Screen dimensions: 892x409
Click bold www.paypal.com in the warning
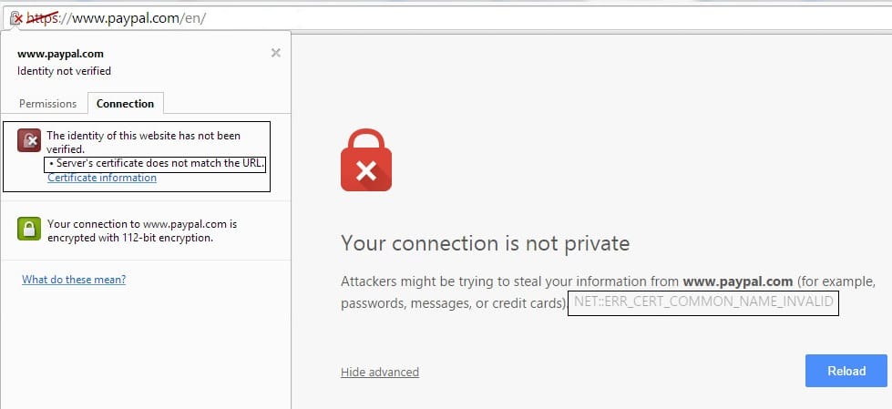738,281
